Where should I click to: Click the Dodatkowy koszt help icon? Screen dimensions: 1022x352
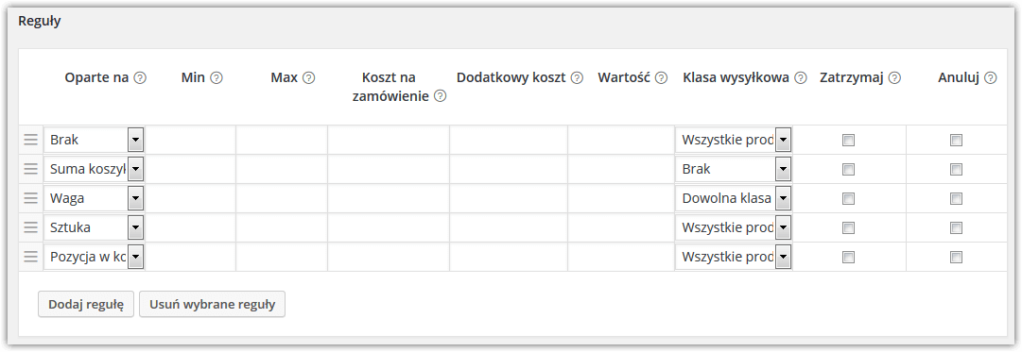(x=577, y=78)
